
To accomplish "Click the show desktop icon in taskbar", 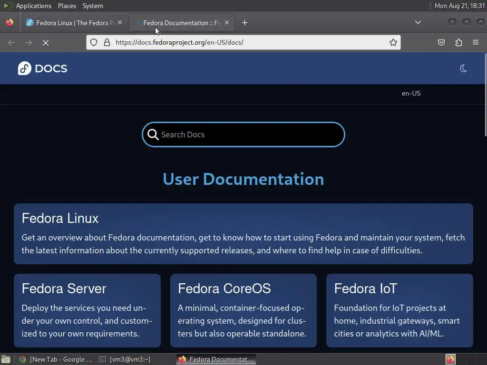I will point(6,359).
